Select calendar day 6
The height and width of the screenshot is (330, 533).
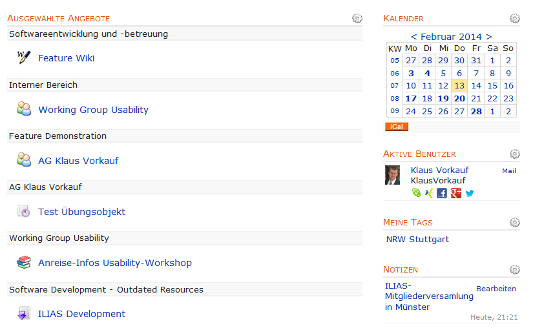[459, 73]
